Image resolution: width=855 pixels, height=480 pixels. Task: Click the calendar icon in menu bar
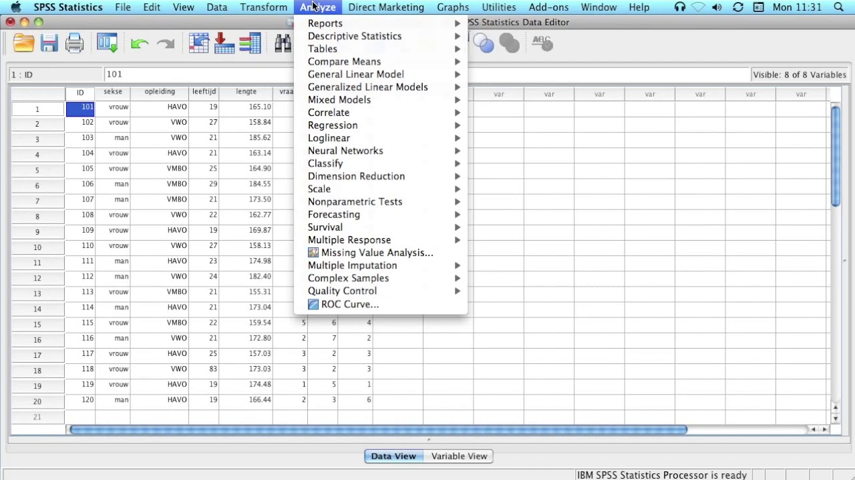click(x=759, y=7)
